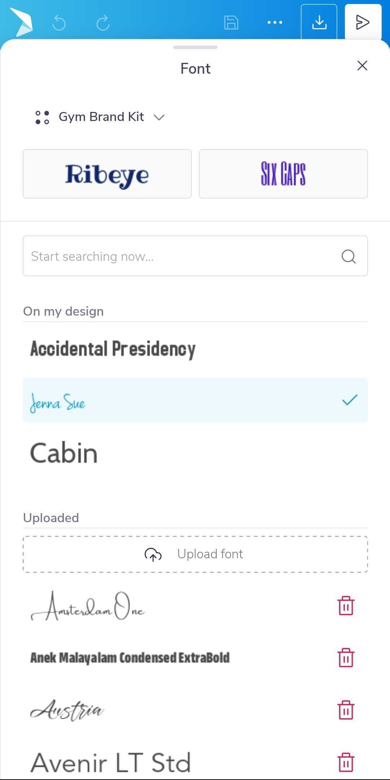Image resolution: width=390 pixels, height=780 pixels.
Task: Select the Ribeye brand font
Action: click(x=107, y=174)
